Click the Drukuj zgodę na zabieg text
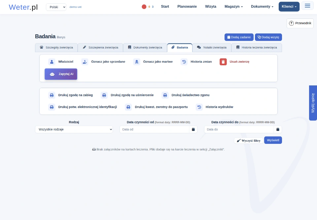This screenshot has height=220, width=317. pos(75,95)
